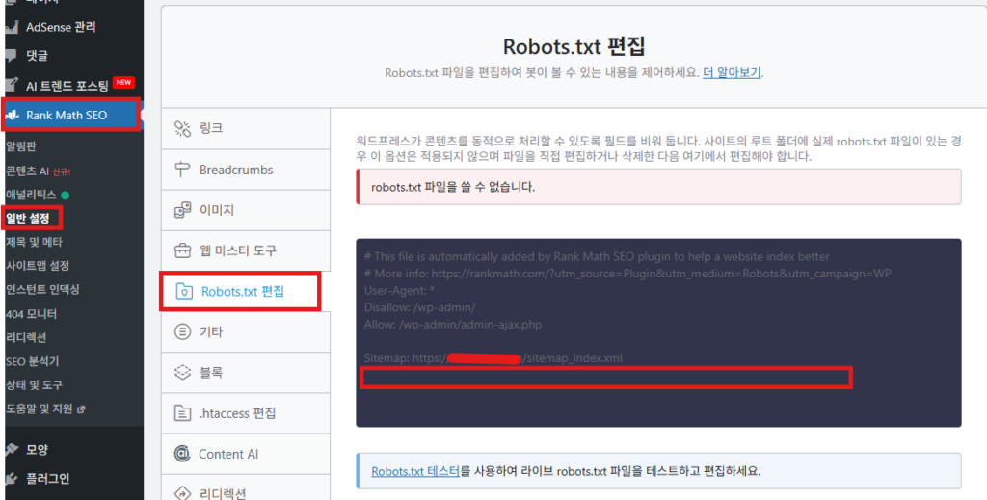This screenshot has height=500, width=987.
Task: Click the Sitemap URL line in editor
Action: (x=493, y=358)
